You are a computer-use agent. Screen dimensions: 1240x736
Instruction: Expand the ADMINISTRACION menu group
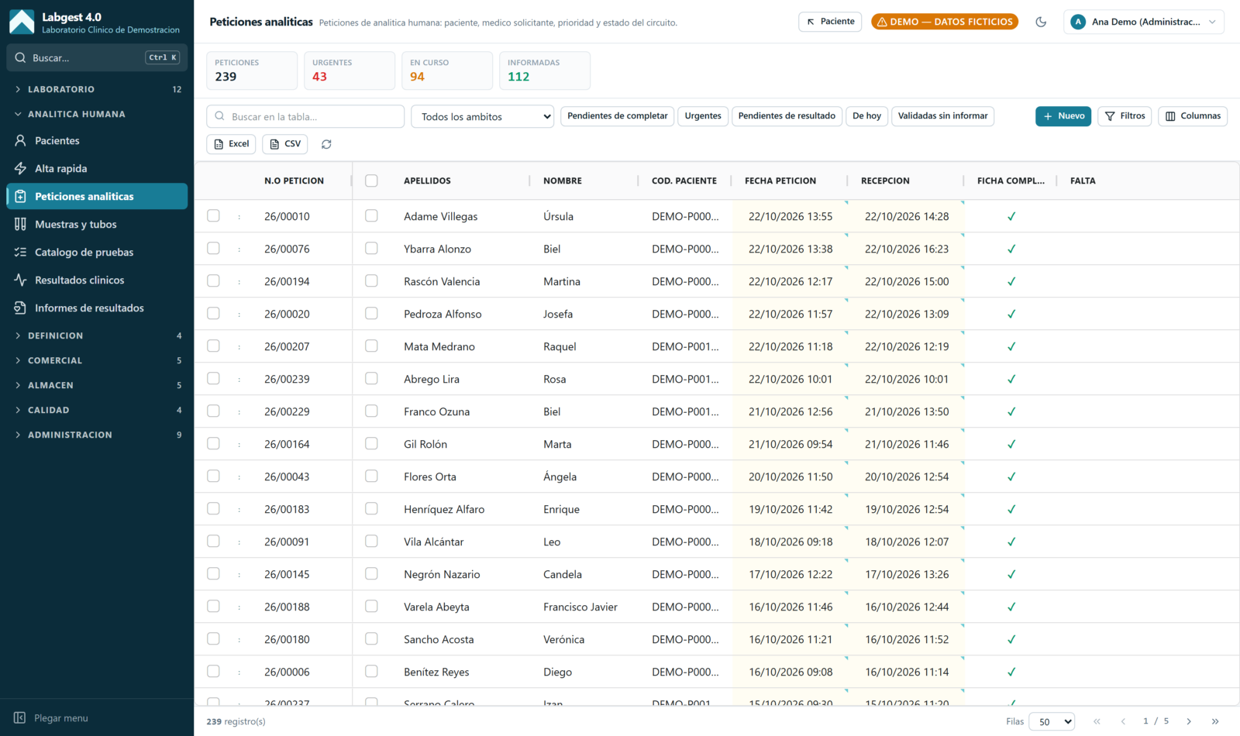(x=97, y=435)
